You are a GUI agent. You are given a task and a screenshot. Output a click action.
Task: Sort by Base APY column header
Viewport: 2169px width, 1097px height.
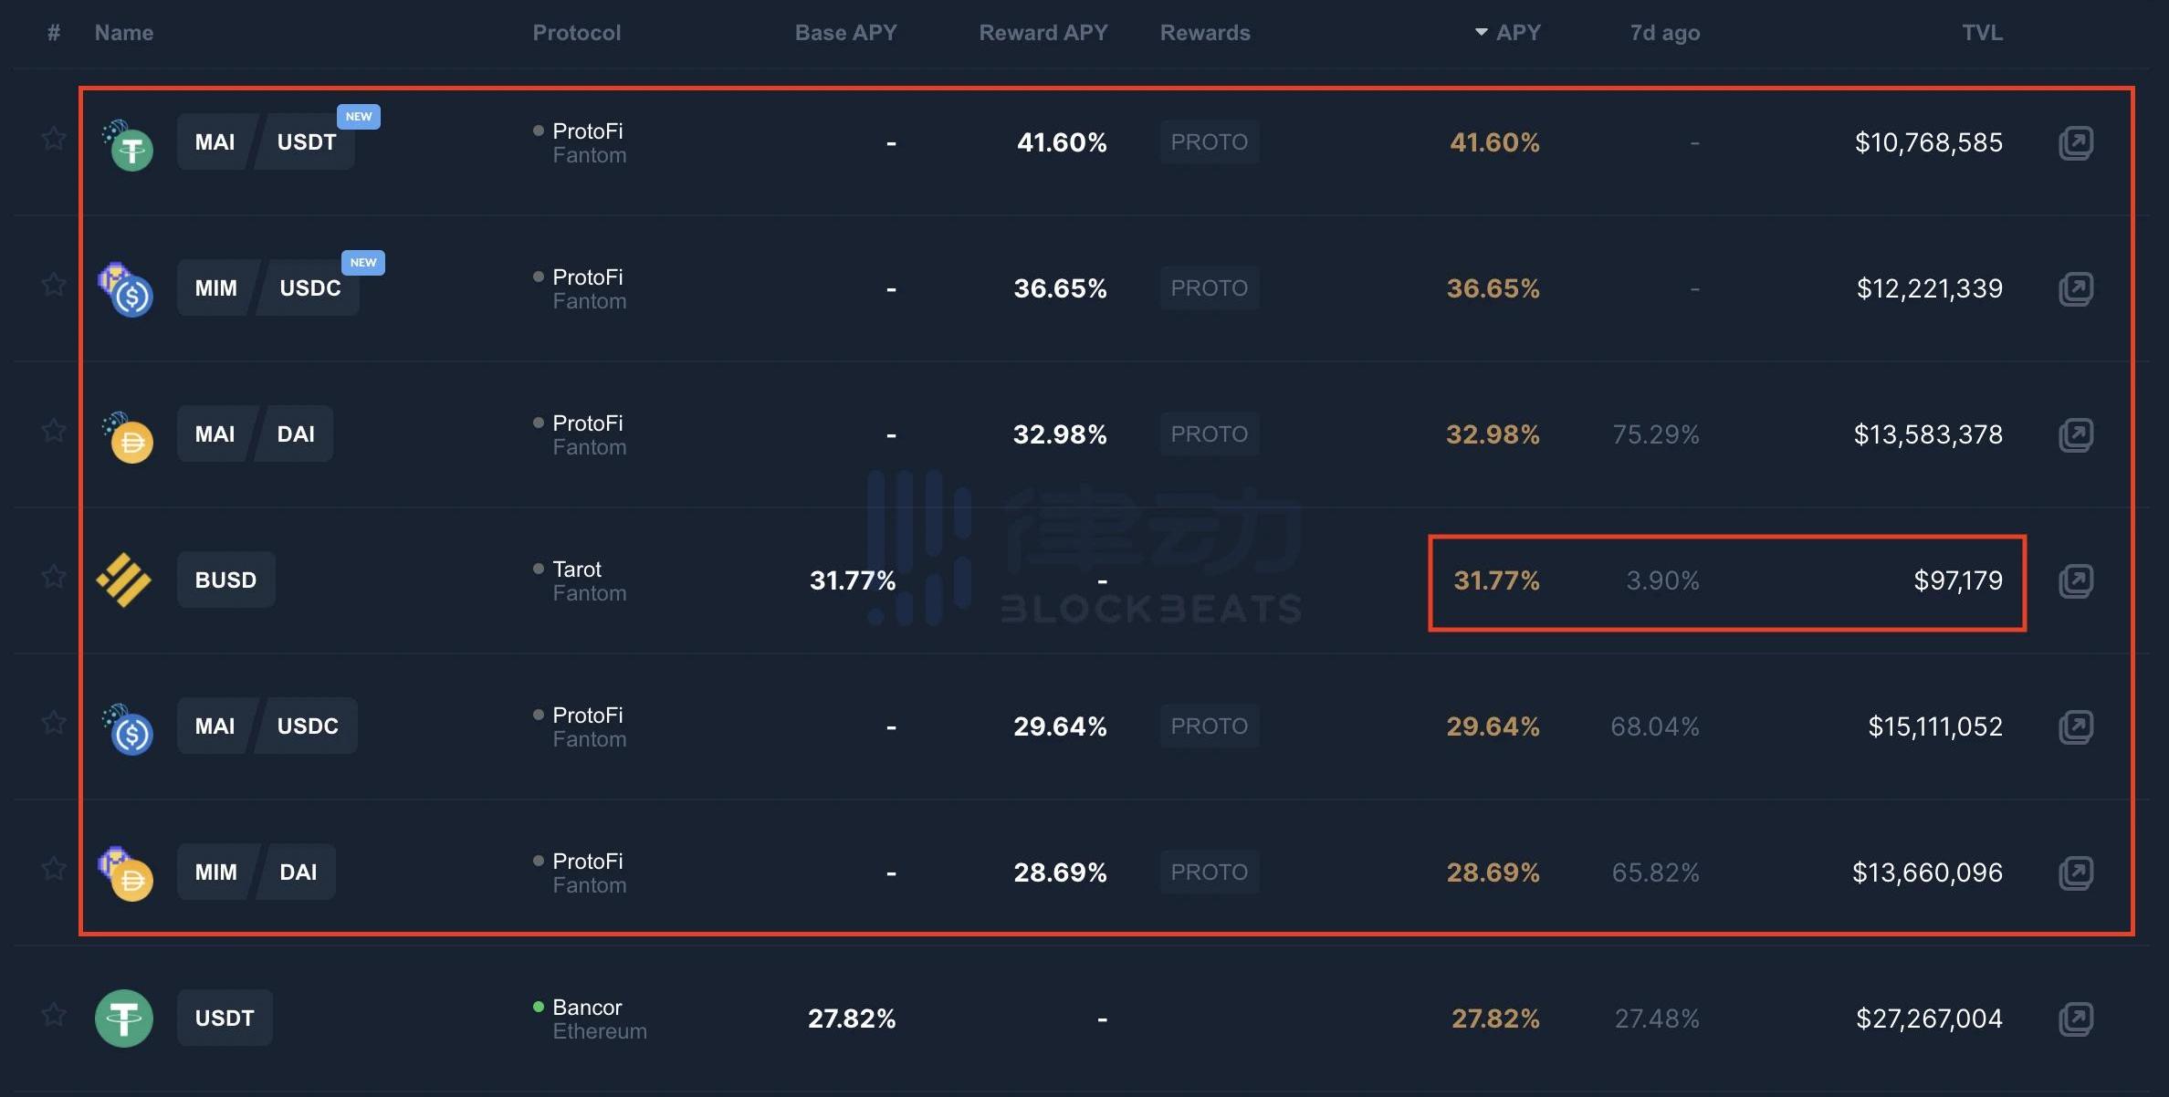[845, 33]
